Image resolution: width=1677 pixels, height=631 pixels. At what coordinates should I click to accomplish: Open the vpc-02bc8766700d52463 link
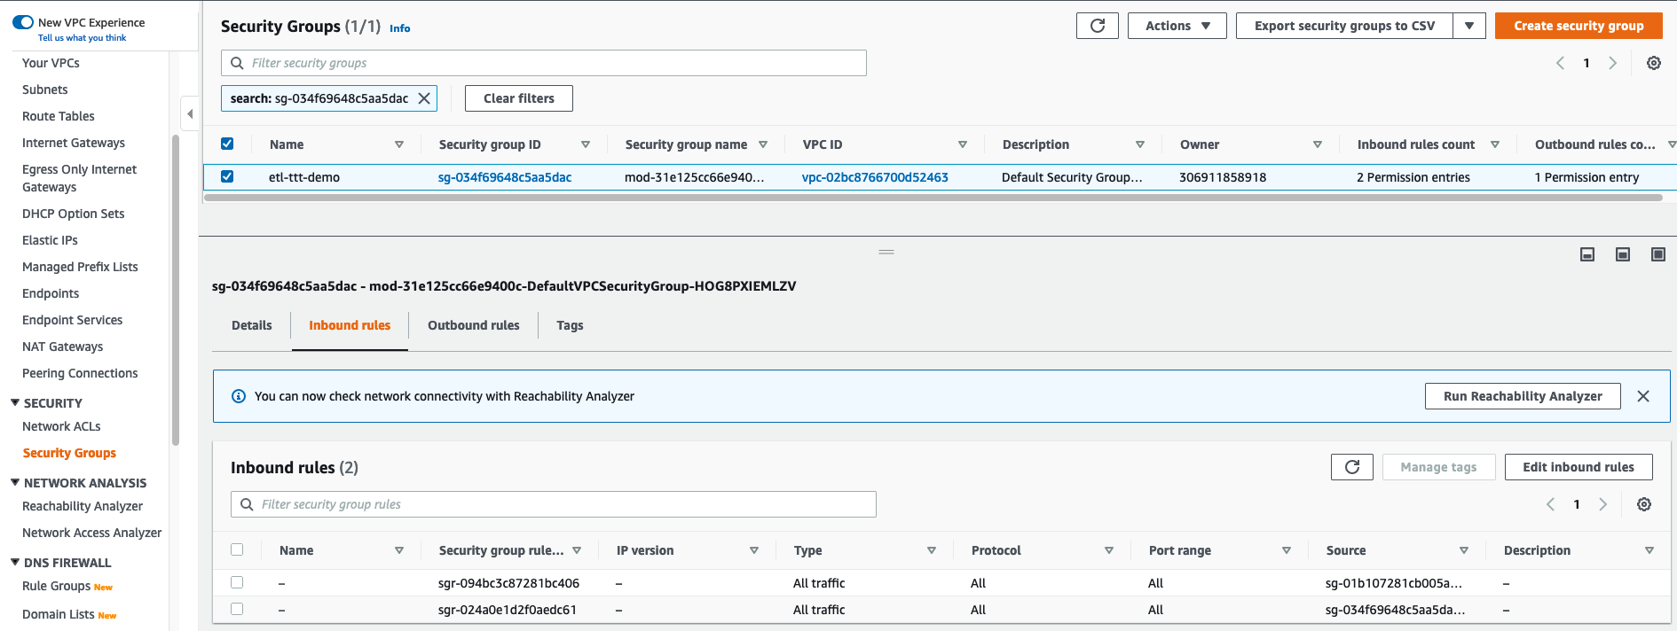click(875, 177)
